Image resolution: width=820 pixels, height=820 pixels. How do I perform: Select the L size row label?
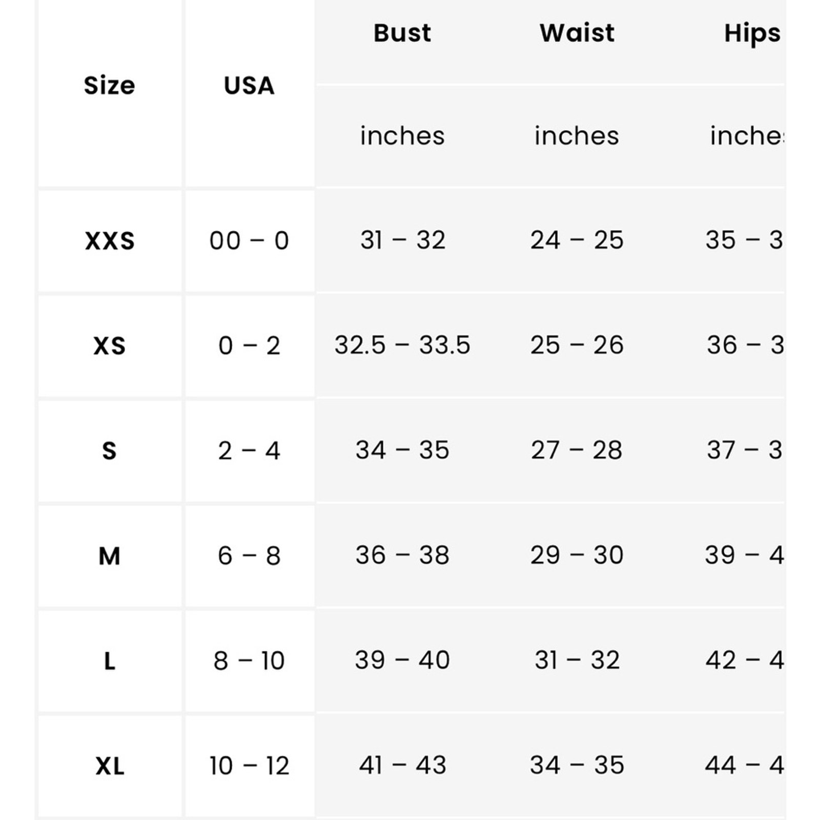point(110,661)
